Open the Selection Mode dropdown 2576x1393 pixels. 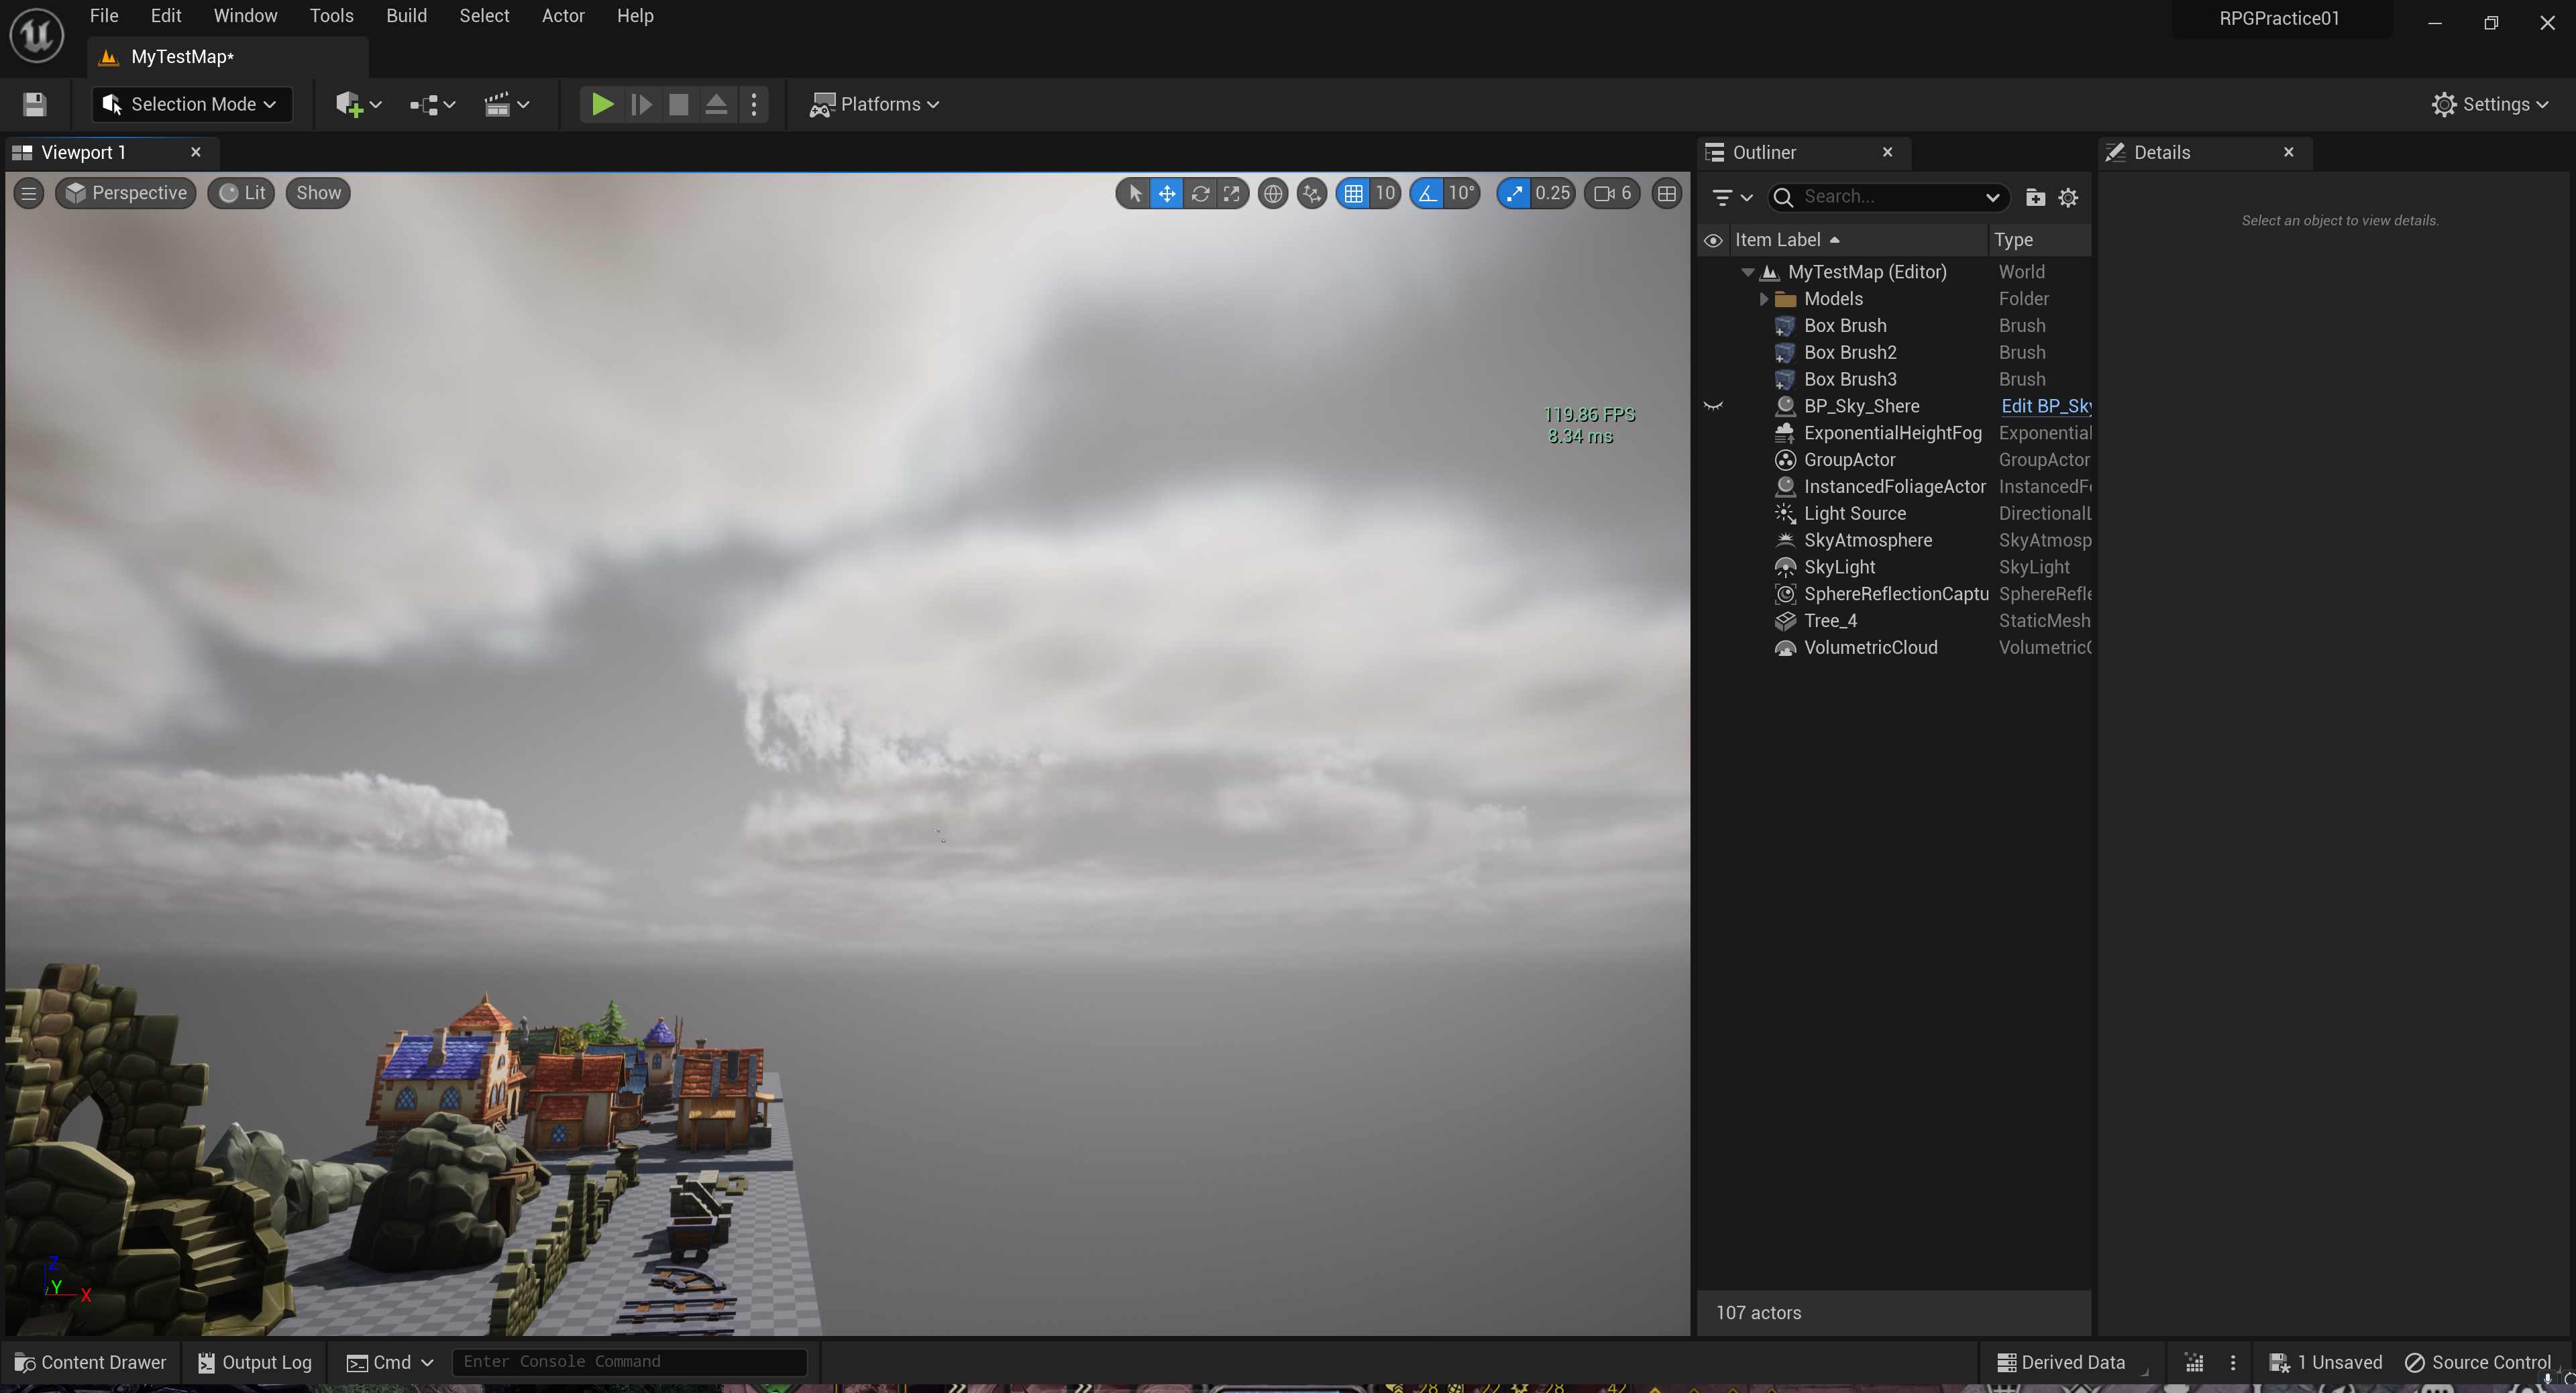tap(191, 104)
